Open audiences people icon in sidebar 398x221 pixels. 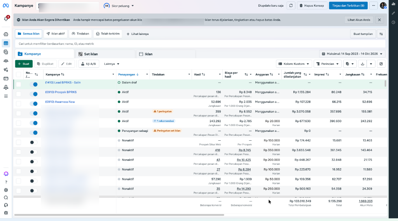(6, 61)
